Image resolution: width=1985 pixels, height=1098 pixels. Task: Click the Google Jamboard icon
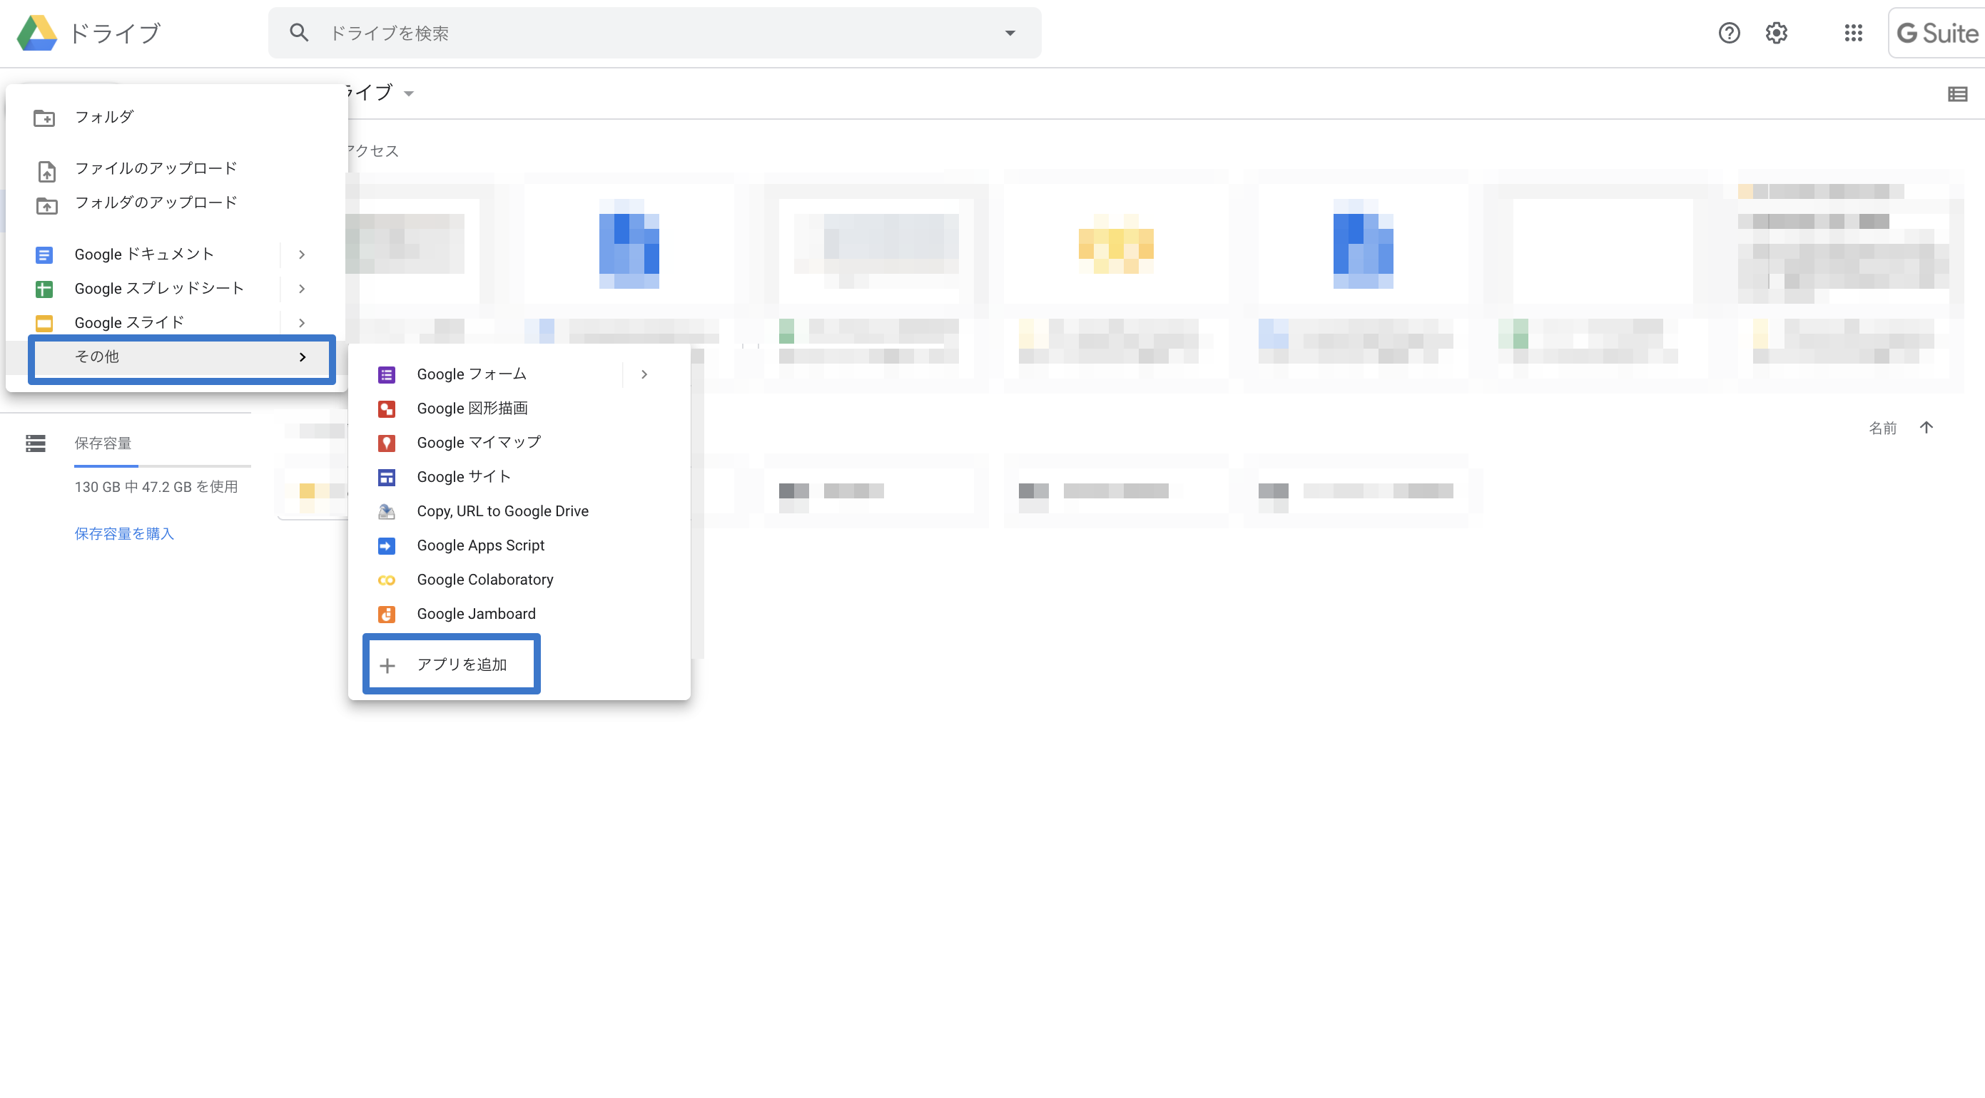tap(387, 614)
